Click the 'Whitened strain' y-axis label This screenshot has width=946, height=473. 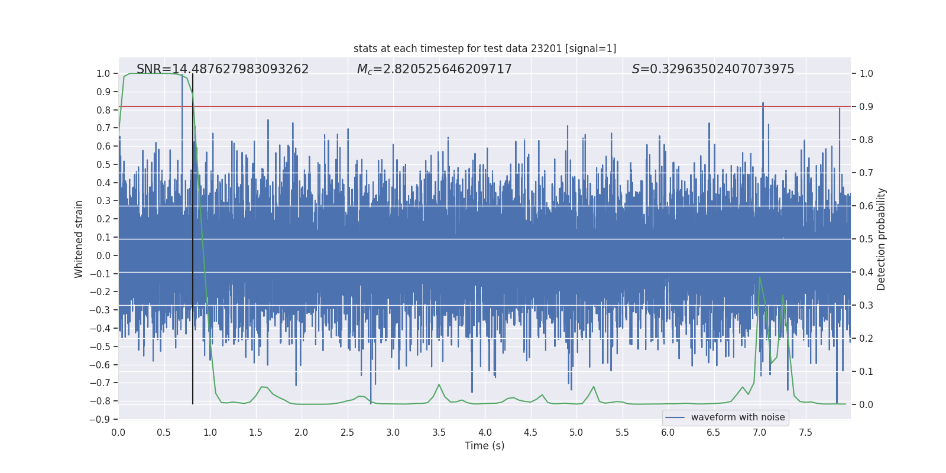pyautogui.click(x=79, y=239)
